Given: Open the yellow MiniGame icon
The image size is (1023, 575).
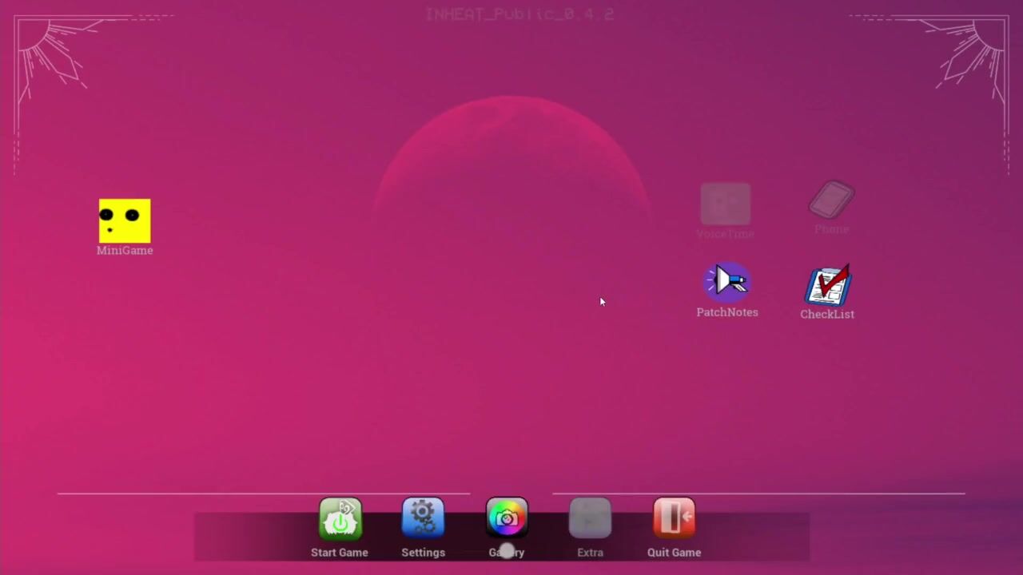Looking at the screenshot, I should 125,220.
